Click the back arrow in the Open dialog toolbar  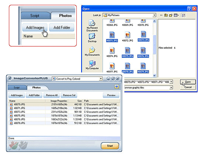161,15
